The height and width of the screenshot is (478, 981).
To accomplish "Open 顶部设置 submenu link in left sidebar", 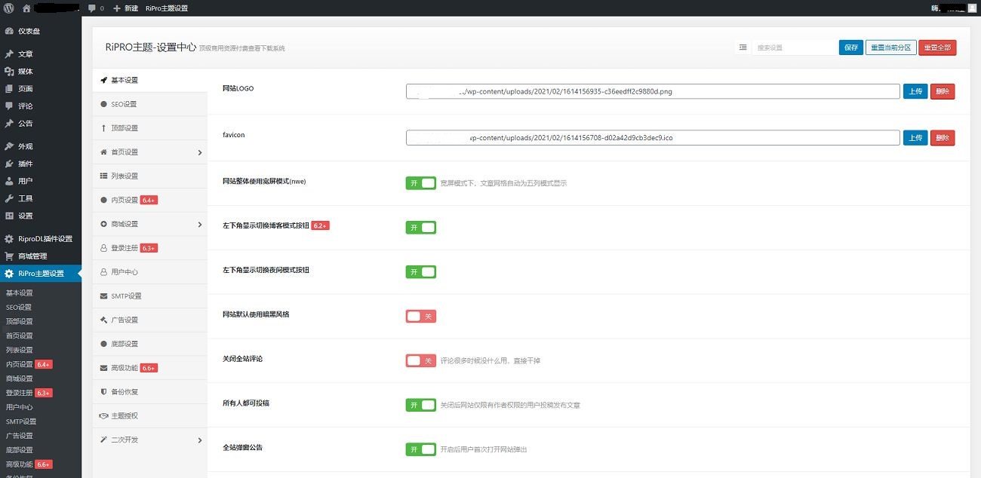I will (x=20, y=322).
